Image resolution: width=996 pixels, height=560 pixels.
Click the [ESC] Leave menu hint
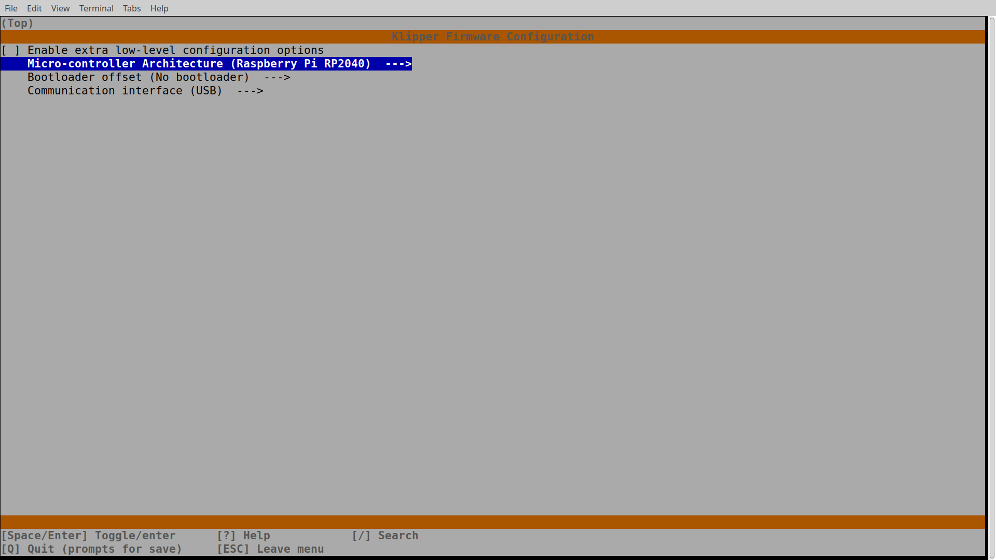[x=270, y=549]
